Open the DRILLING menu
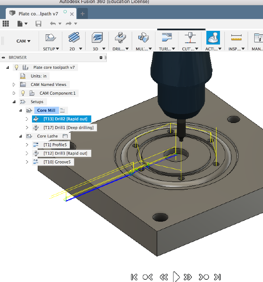 (x=120, y=49)
